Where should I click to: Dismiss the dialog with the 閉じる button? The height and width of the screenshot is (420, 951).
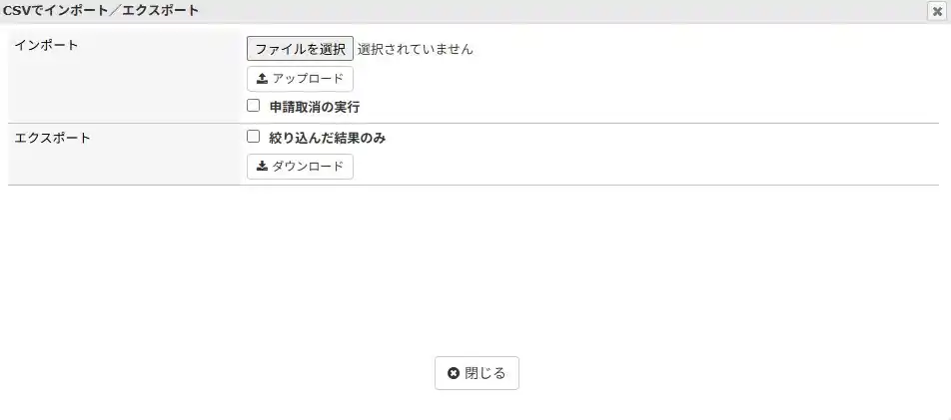pyautogui.click(x=476, y=373)
